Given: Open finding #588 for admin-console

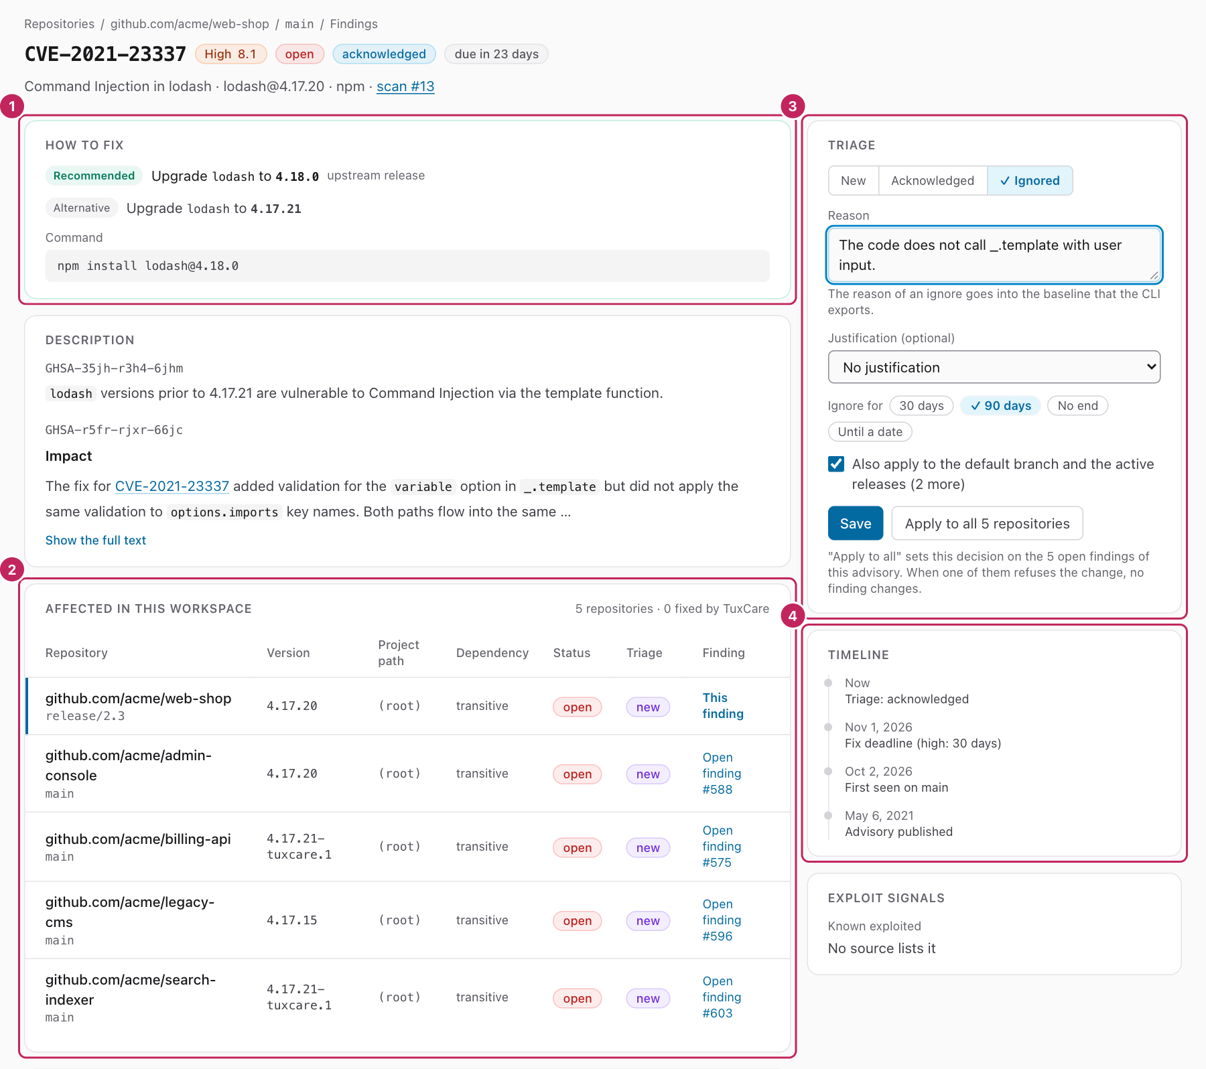Looking at the screenshot, I should [722, 774].
